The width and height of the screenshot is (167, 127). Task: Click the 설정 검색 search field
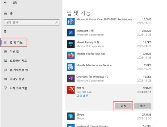(29, 22)
